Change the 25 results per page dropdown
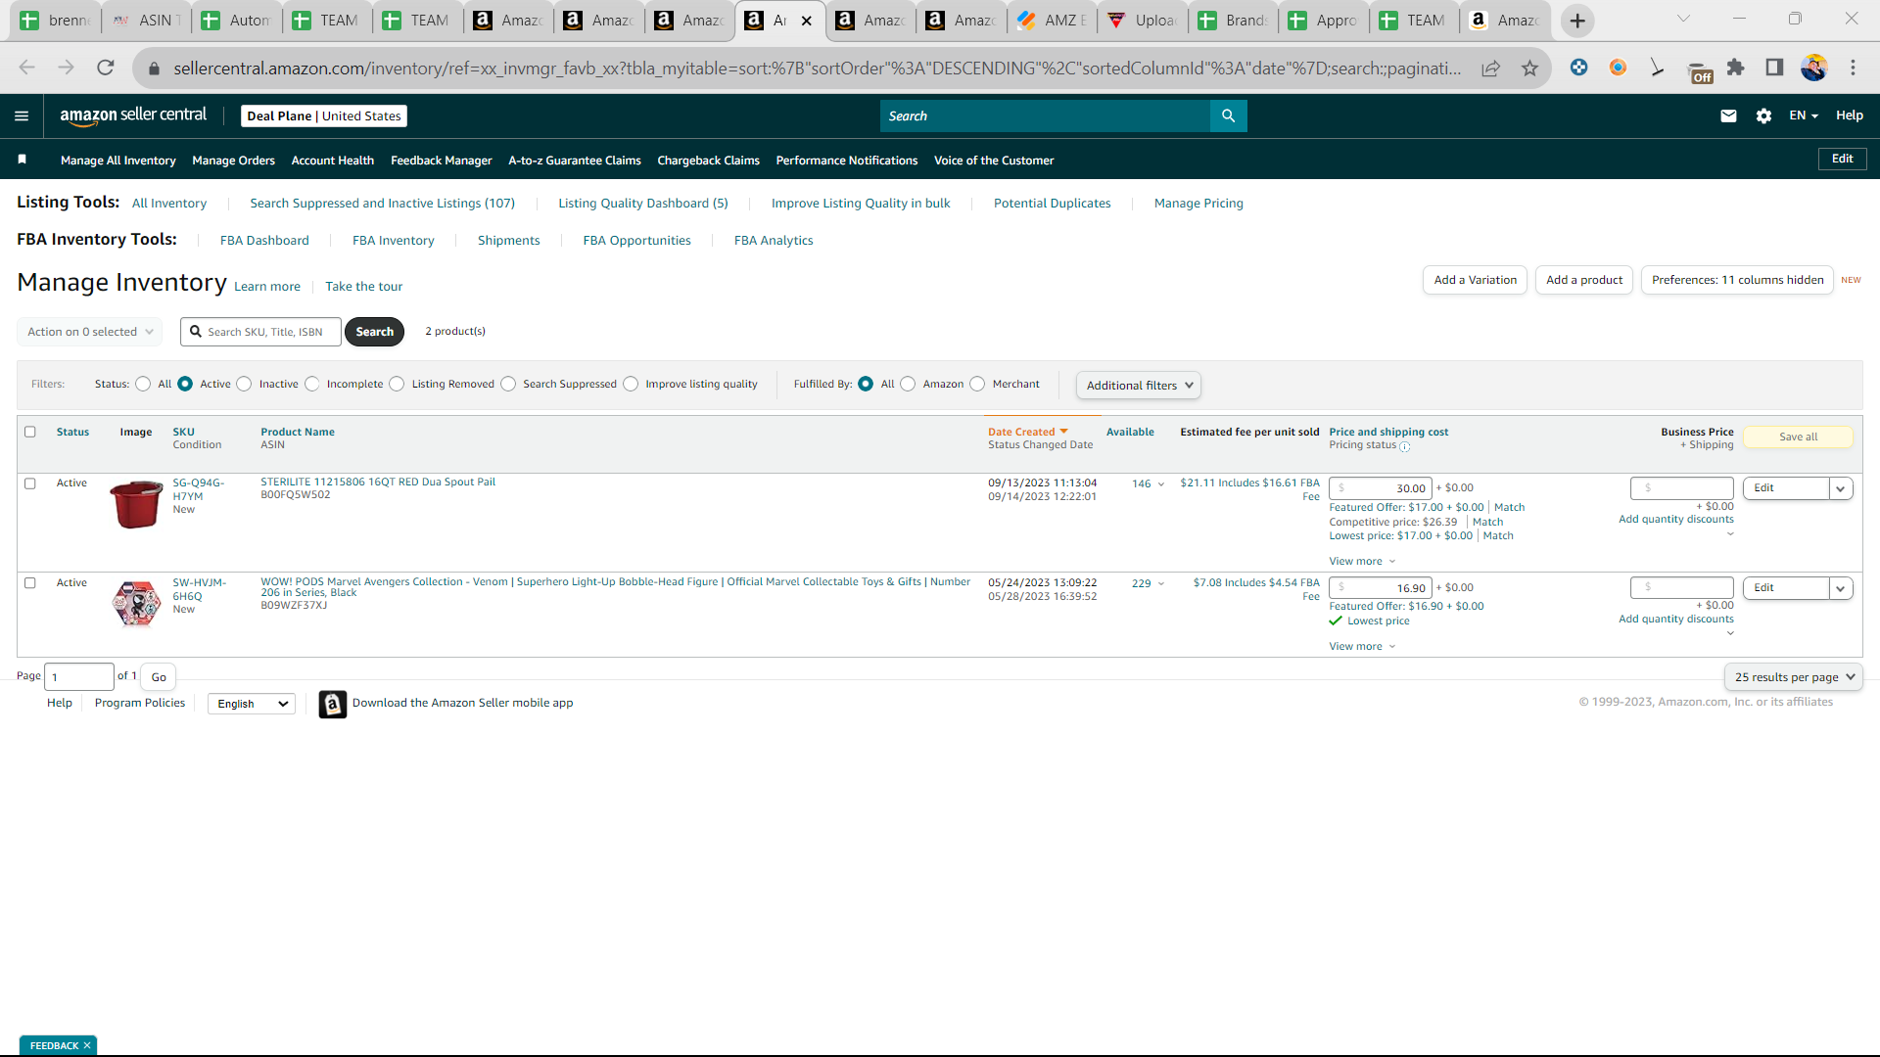 (x=1794, y=677)
